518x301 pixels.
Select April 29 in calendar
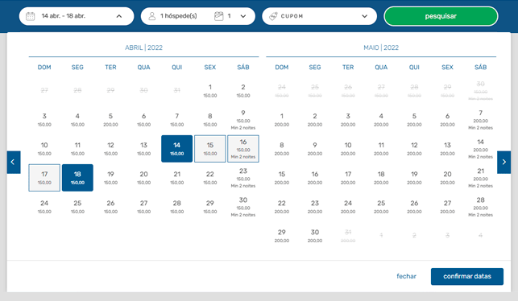(x=209, y=207)
